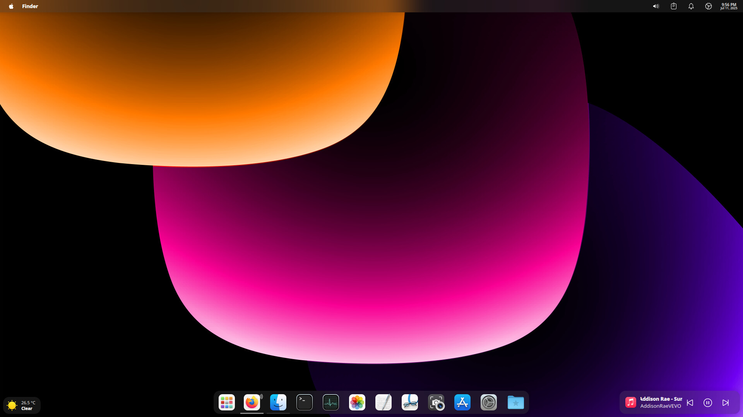Go back to previous track
Image resolution: width=743 pixels, height=417 pixels.
690,403
